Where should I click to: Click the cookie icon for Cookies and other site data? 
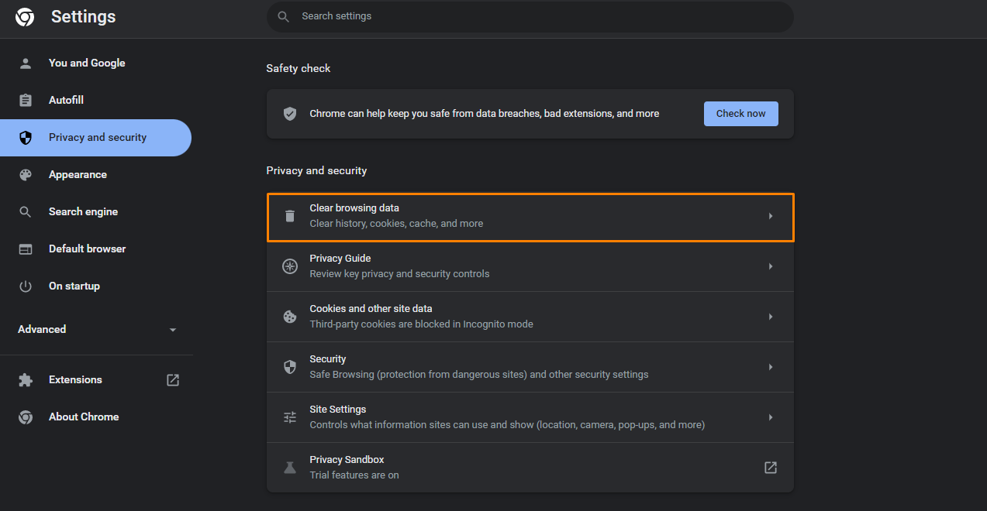290,317
